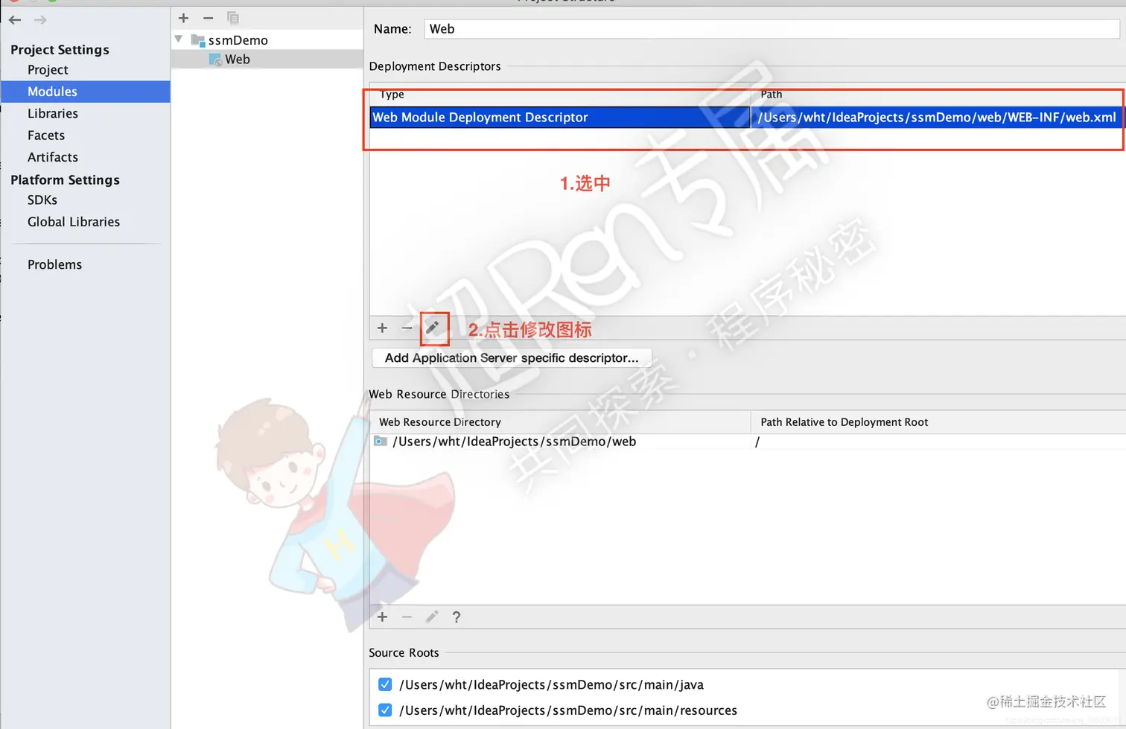Edit the deployment descriptor with pencil icon

click(x=433, y=328)
